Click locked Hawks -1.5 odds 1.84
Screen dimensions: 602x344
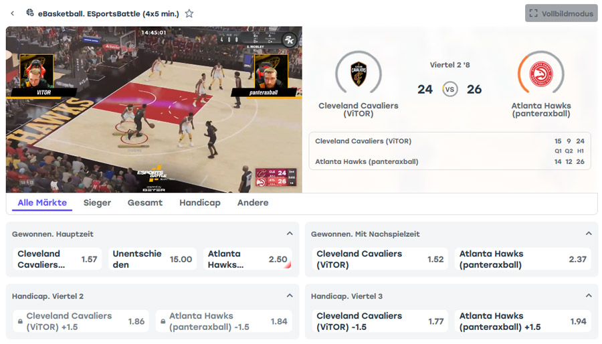(224, 321)
